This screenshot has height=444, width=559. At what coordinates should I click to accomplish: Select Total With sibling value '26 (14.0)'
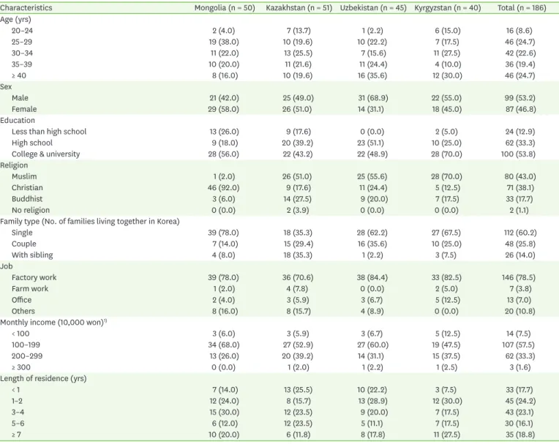point(520,255)
